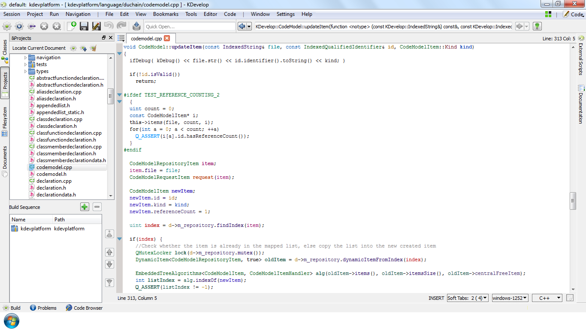Go back with the blue left-arrow button
The height and width of the screenshot is (329, 586).
point(242,26)
